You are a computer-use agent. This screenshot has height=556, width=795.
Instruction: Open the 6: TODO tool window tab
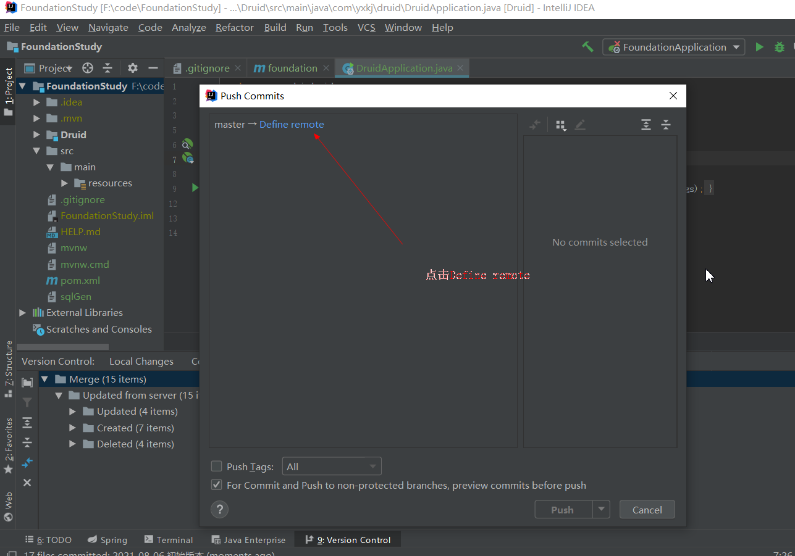pyautogui.click(x=49, y=540)
